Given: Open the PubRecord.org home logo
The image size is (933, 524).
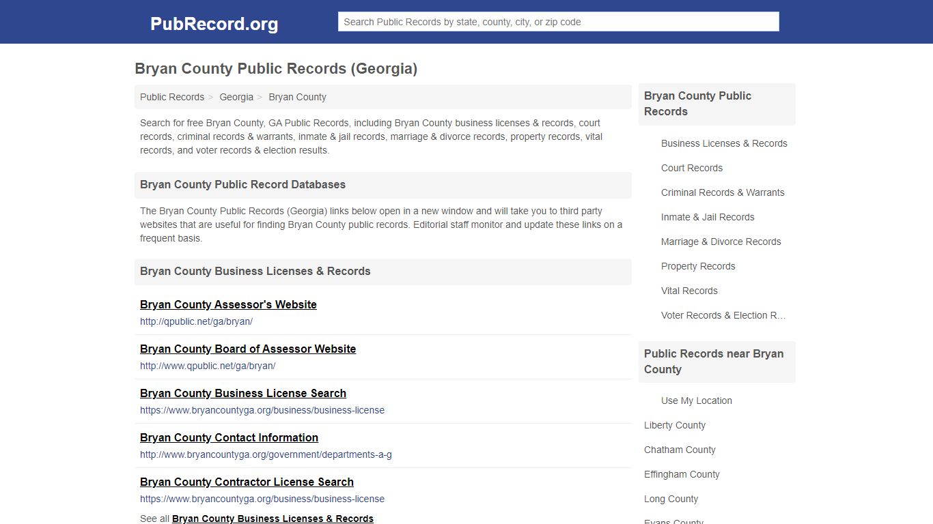Looking at the screenshot, I should (214, 24).
